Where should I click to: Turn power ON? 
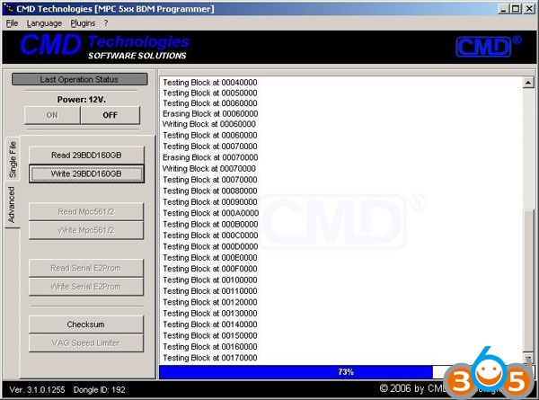coord(52,115)
